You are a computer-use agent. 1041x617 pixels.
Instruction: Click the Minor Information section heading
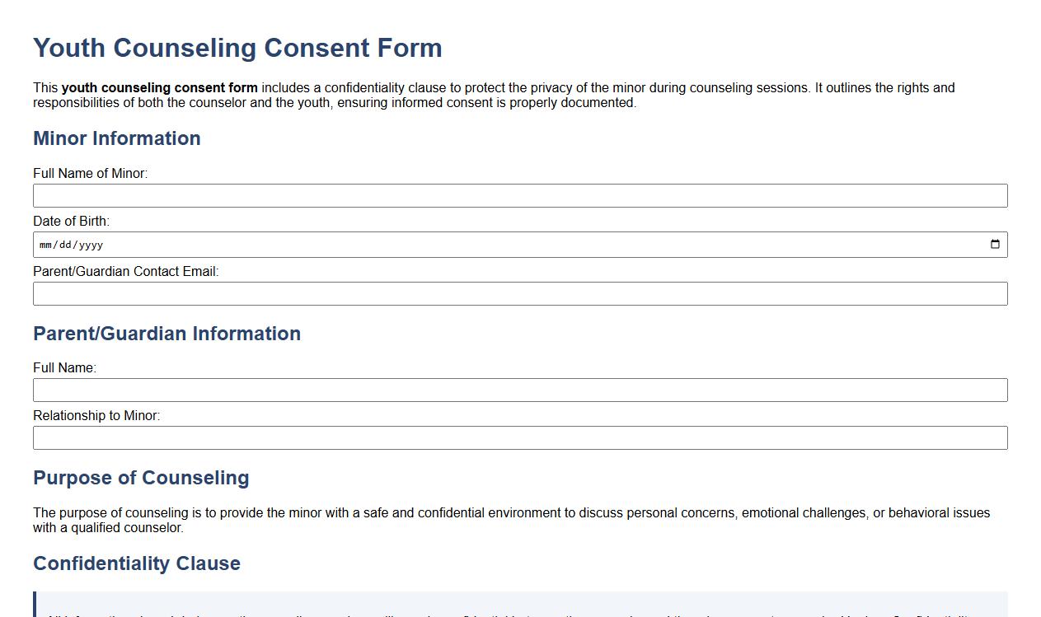point(117,138)
